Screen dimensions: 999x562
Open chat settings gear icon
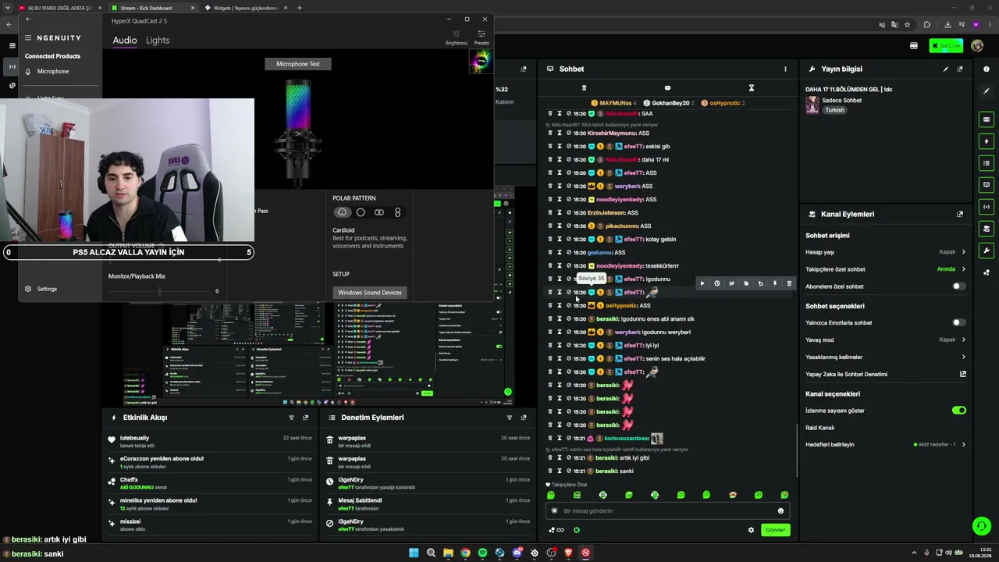(751, 530)
